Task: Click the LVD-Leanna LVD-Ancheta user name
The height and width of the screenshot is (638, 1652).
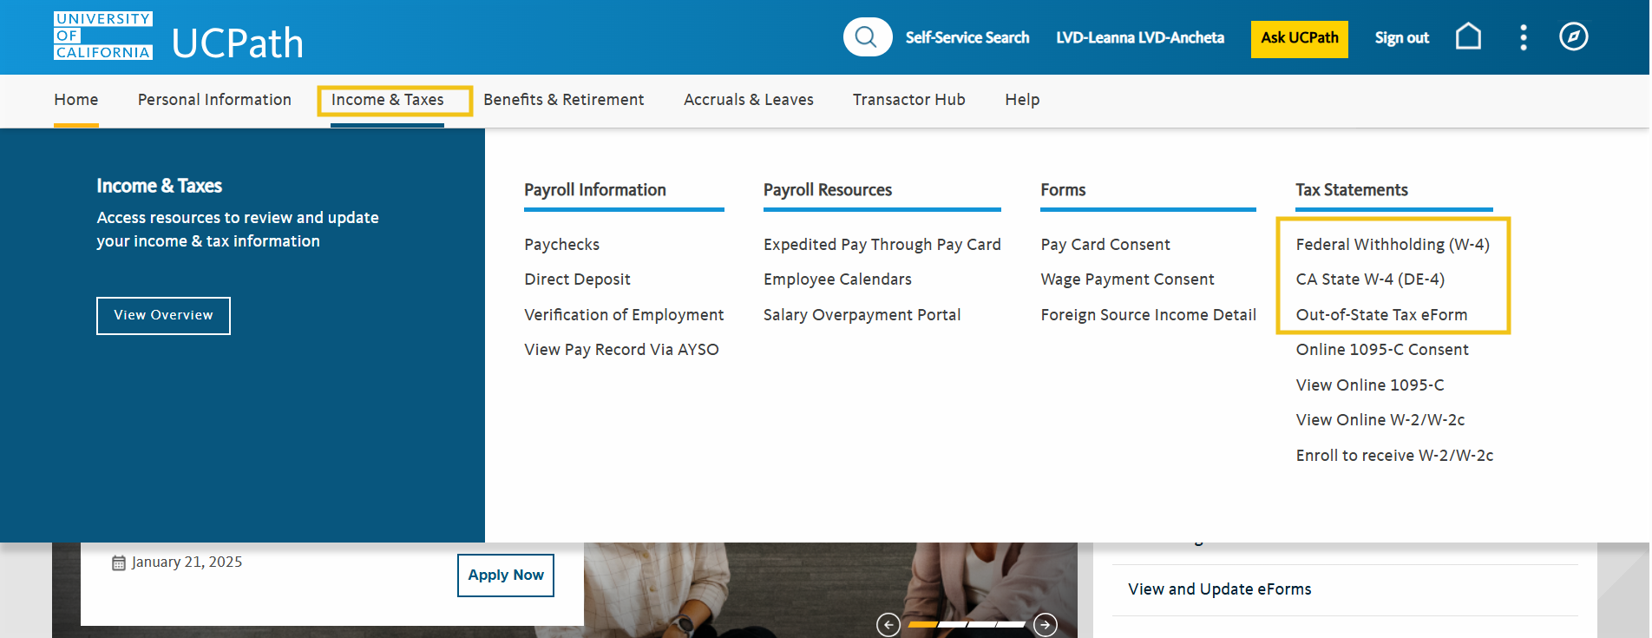Action: [x=1140, y=38]
